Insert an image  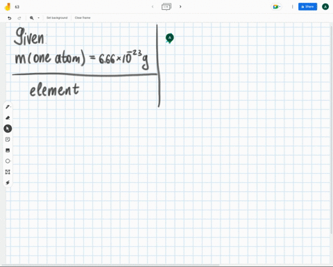[x=8, y=150]
